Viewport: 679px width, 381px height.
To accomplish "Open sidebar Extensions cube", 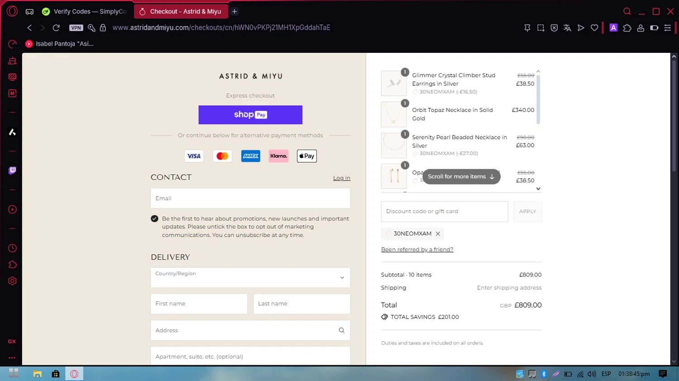I will [x=12, y=265].
